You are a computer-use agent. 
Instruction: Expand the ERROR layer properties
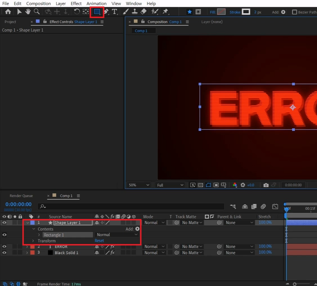coord(27,247)
